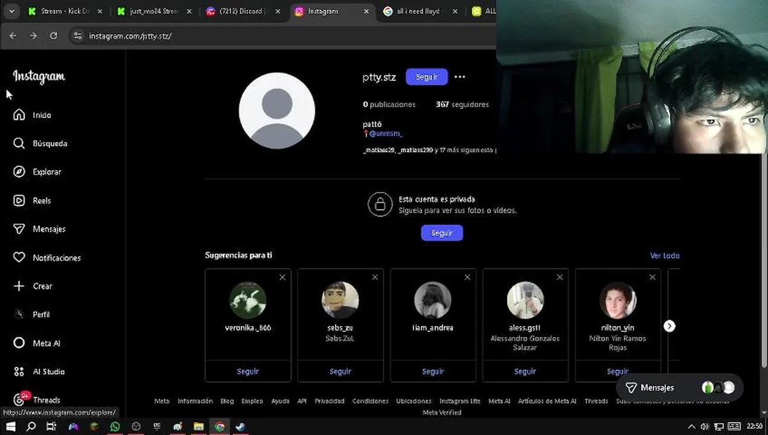Dismiss aless.gstl suggestion card
The image size is (768, 435).
pyautogui.click(x=560, y=277)
